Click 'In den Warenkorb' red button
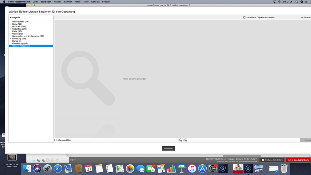Image resolution: width=311 pixels, height=175 pixels. click(298, 160)
